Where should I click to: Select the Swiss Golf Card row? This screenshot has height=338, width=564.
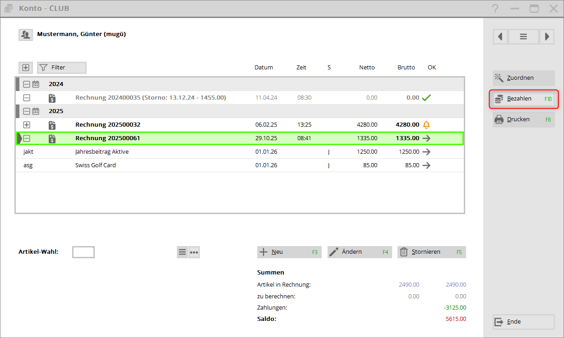(95, 165)
